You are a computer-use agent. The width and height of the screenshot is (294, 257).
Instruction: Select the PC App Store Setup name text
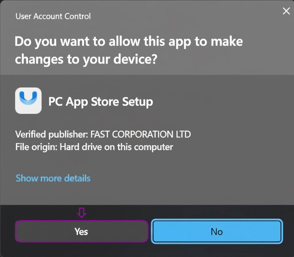tap(101, 102)
